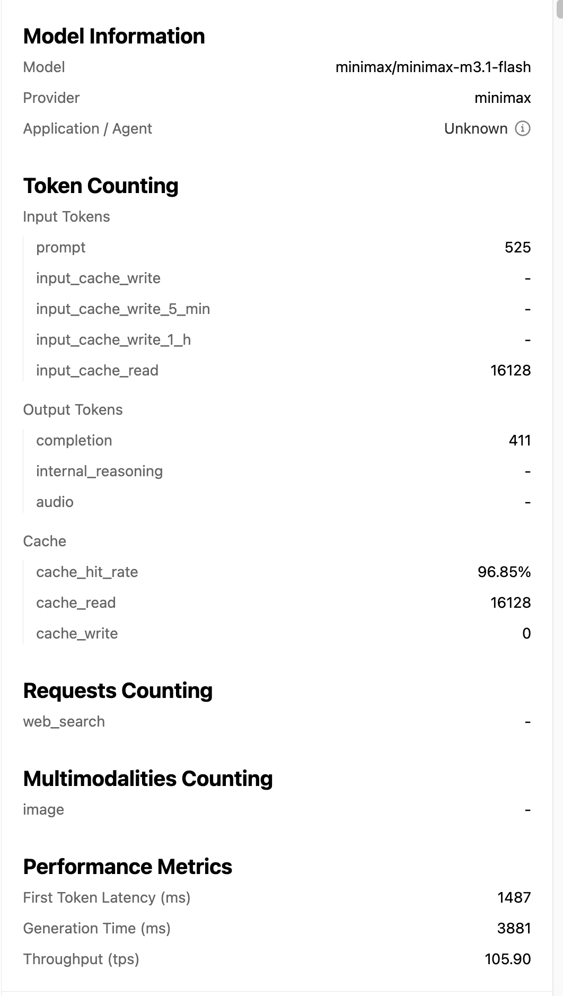Click the Multimodalities Counting heading
The width and height of the screenshot is (563, 996).
point(148,779)
